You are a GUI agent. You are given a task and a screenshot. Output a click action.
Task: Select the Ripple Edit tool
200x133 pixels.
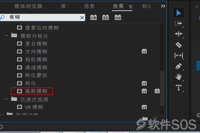coord(179,34)
